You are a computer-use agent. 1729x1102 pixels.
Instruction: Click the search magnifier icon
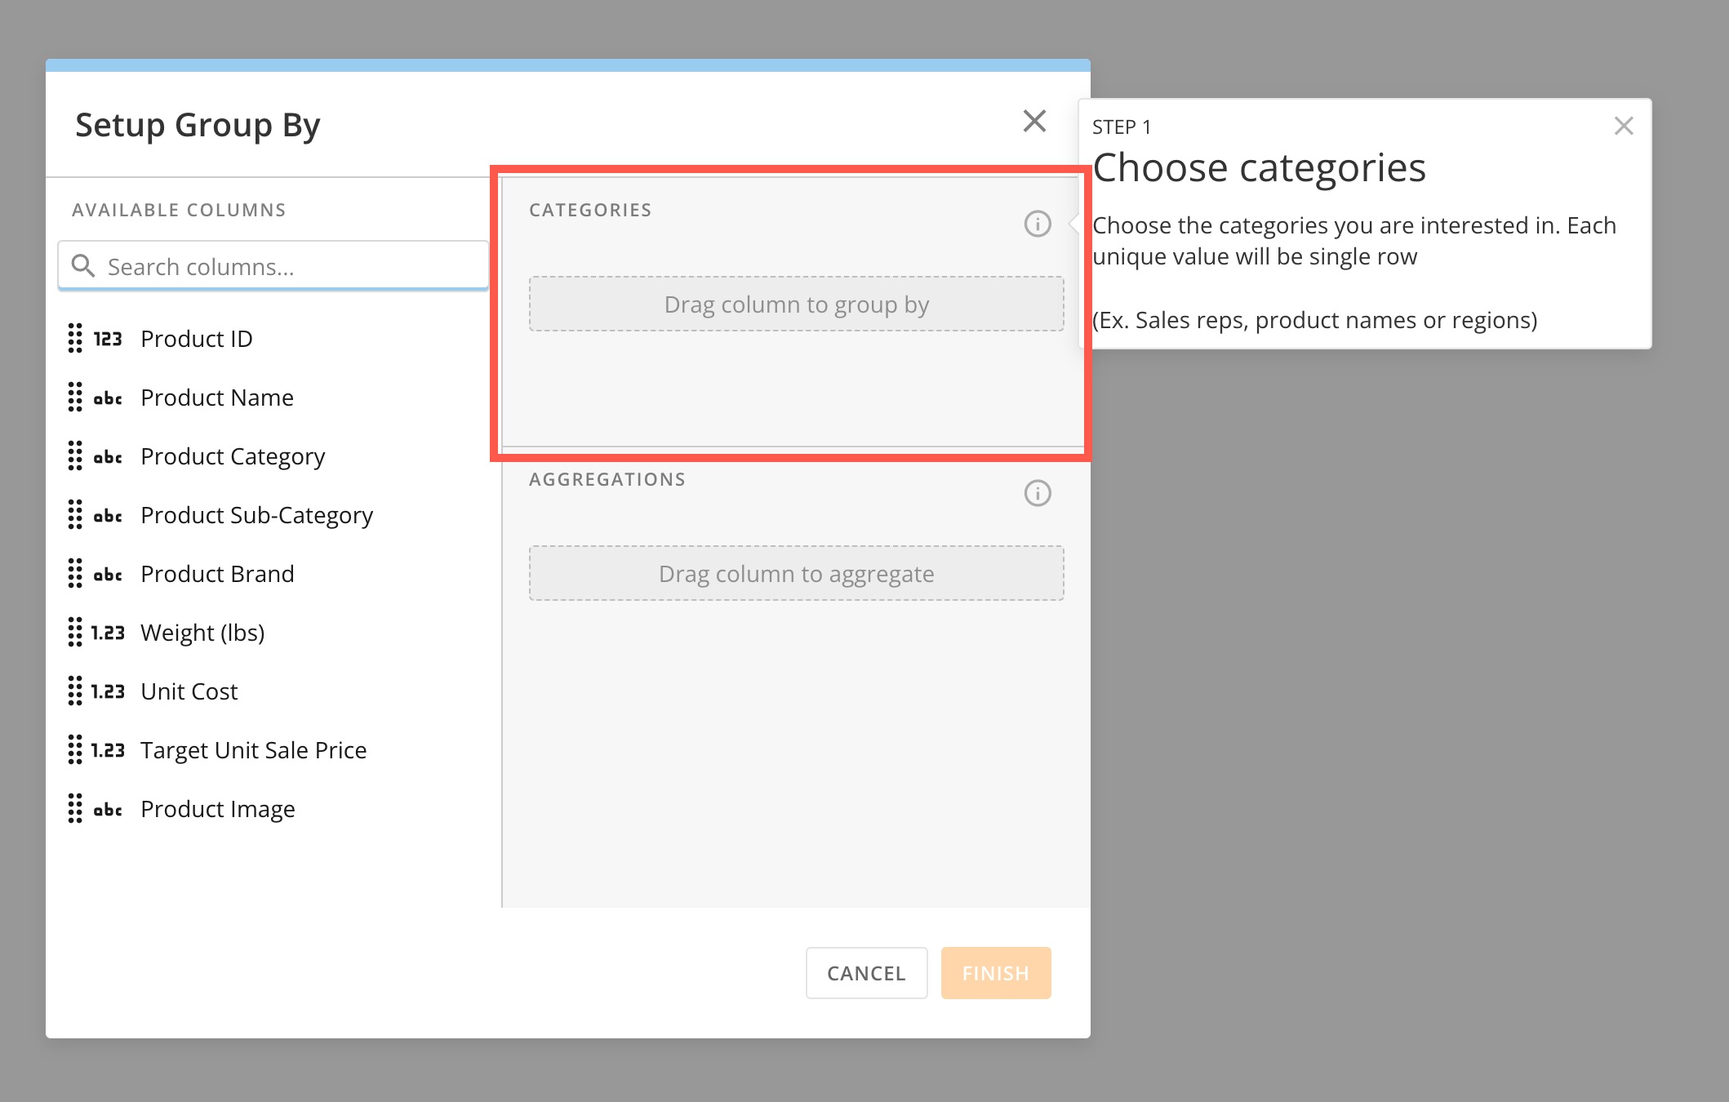point(83,266)
